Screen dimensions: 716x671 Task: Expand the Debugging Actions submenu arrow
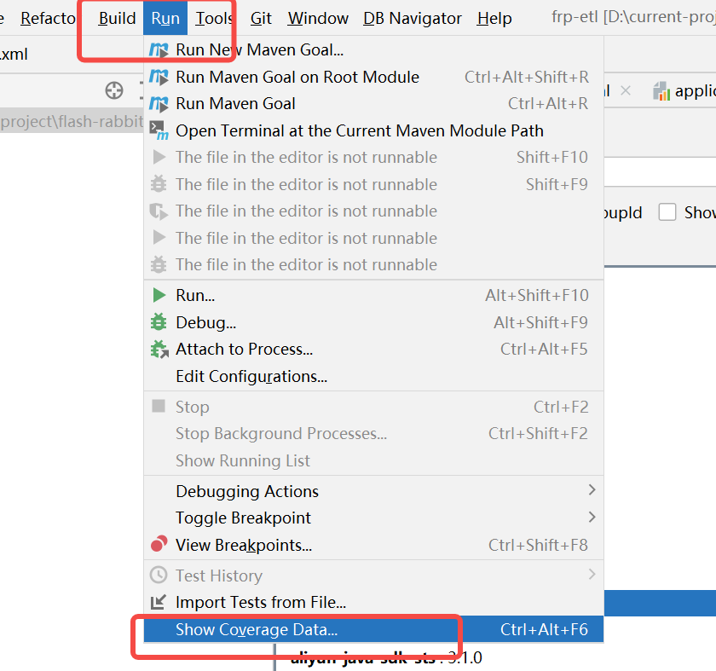pyautogui.click(x=592, y=490)
